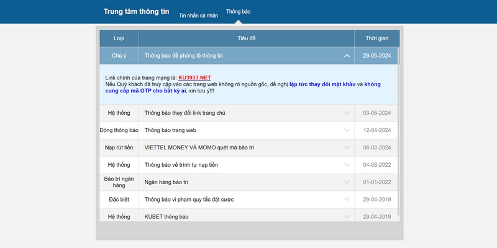Screen dimensions: 497x248
Task: Open the KU3933.NET link
Action: pos(194,77)
